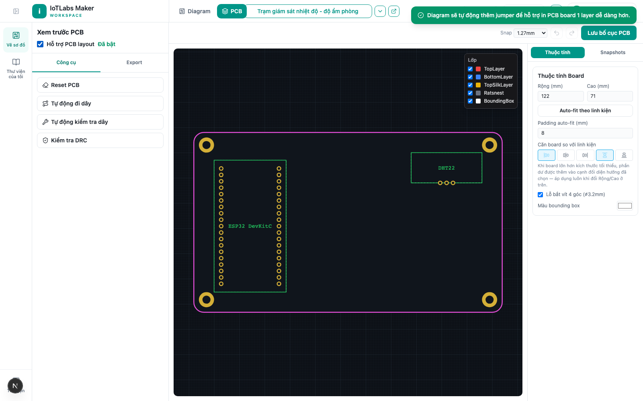The height and width of the screenshot is (401, 643).
Task: Click the red TopLayer color swatch
Action: click(x=478, y=69)
